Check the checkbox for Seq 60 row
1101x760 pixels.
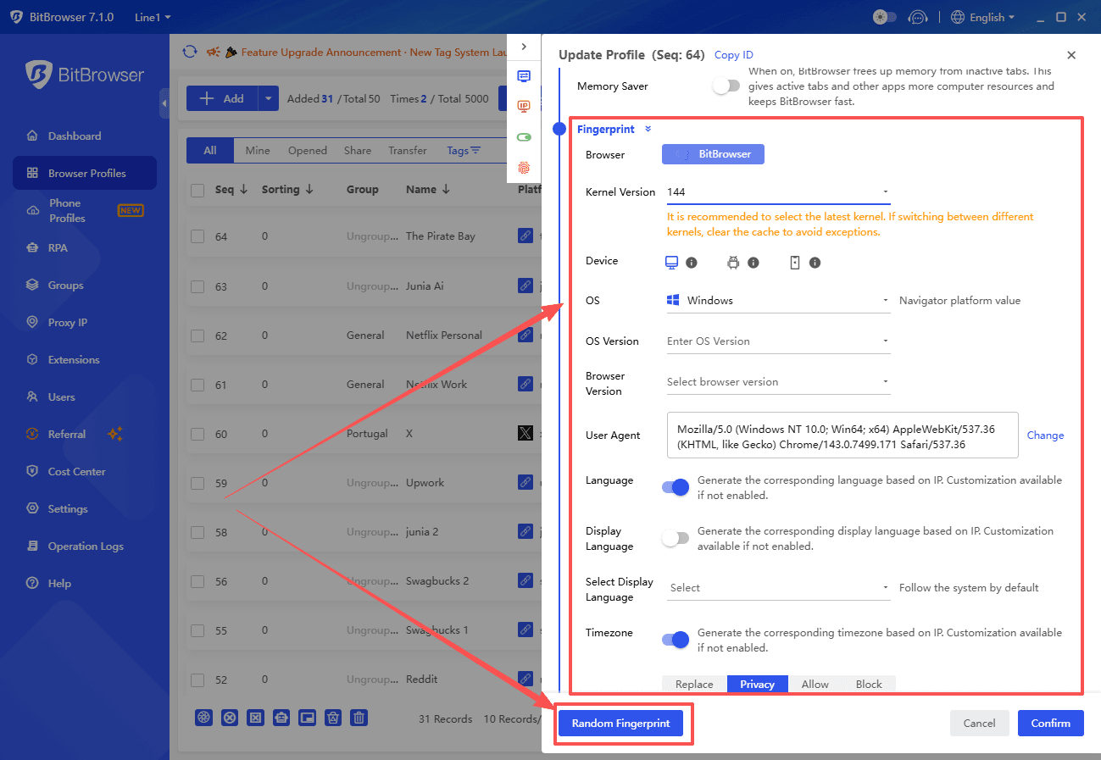click(197, 434)
